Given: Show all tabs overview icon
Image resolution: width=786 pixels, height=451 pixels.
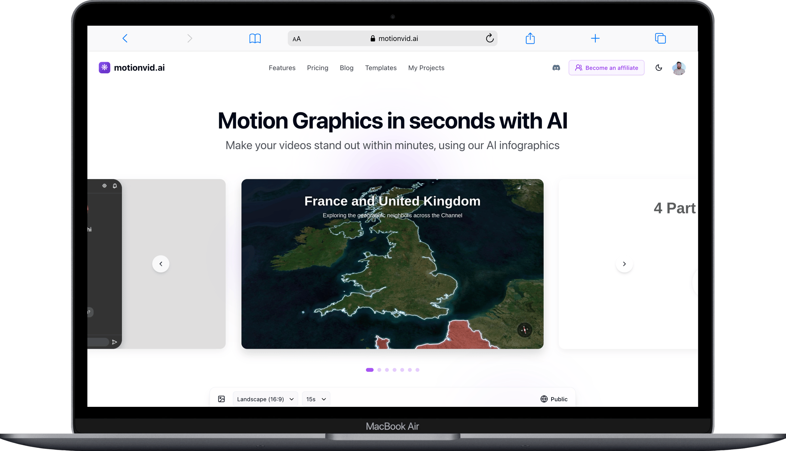Looking at the screenshot, I should [660, 38].
